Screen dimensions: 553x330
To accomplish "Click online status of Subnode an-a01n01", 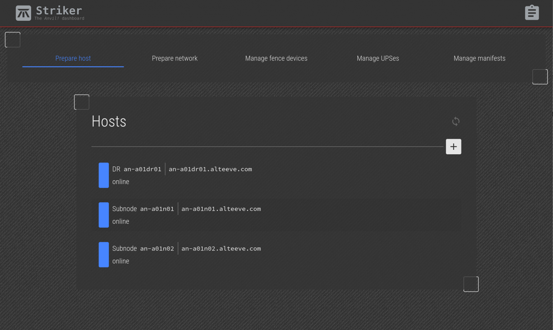I will (x=121, y=222).
